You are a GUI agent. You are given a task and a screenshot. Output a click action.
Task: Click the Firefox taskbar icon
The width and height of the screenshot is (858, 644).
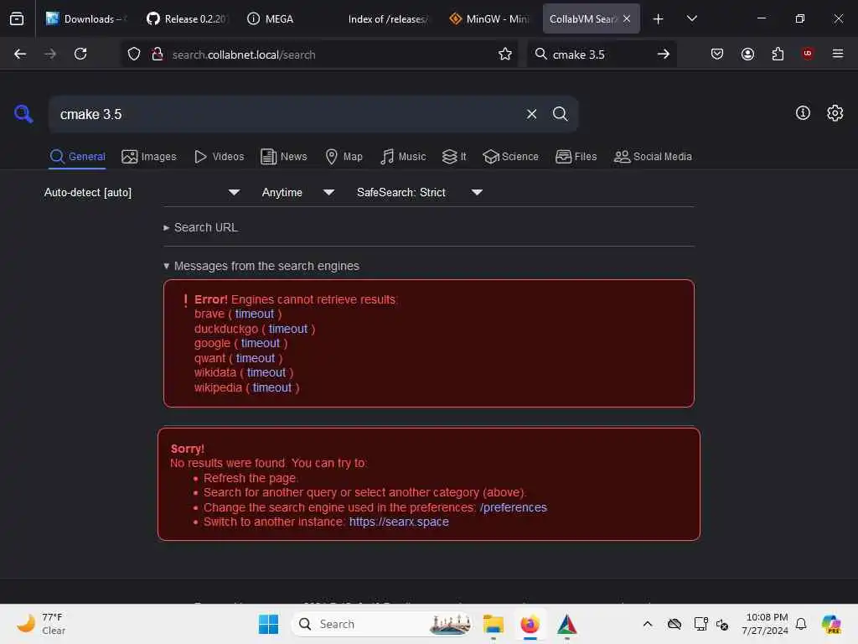pyautogui.click(x=530, y=624)
